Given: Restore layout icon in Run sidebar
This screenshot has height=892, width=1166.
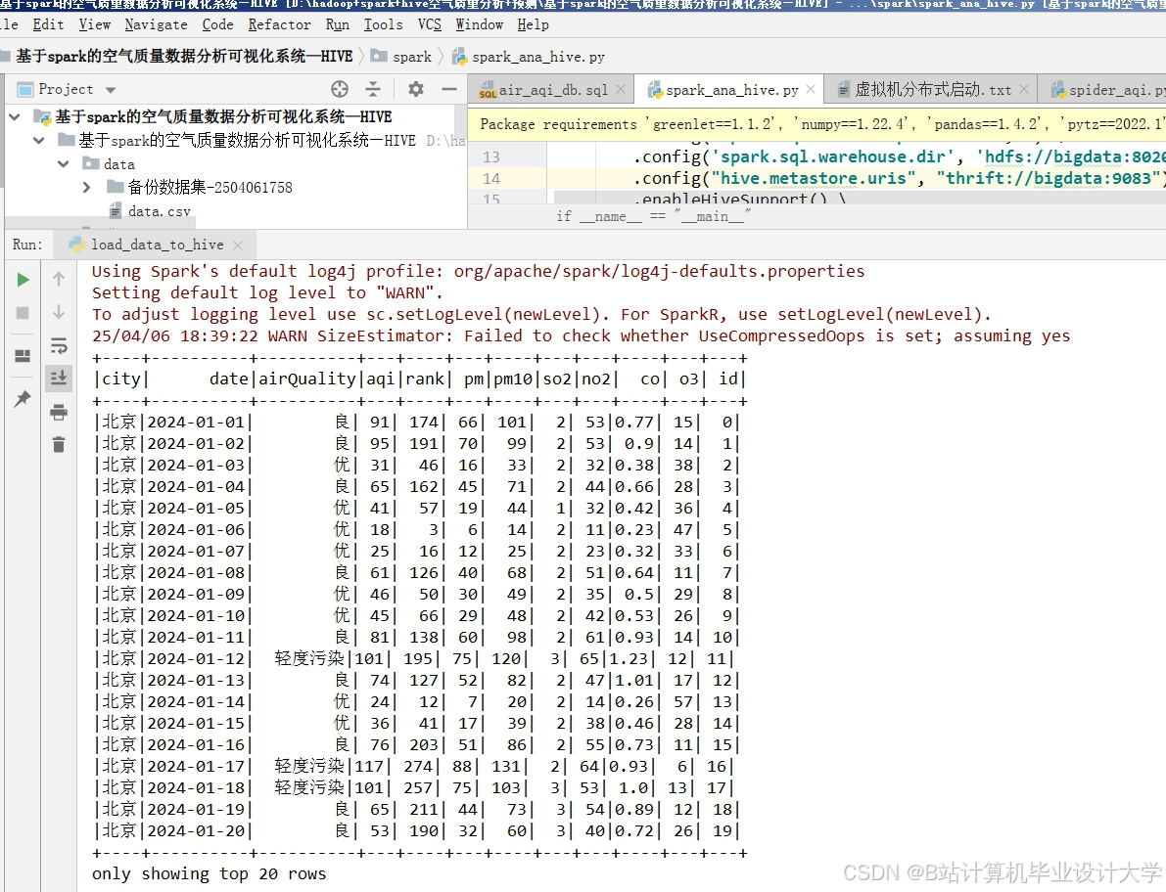Looking at the screenshot, I should (x=23, y=356).
